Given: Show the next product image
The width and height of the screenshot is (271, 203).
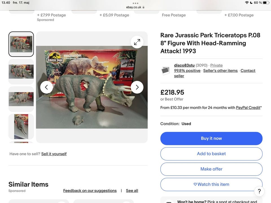Looking at the screenshot, I should (137, 87).
